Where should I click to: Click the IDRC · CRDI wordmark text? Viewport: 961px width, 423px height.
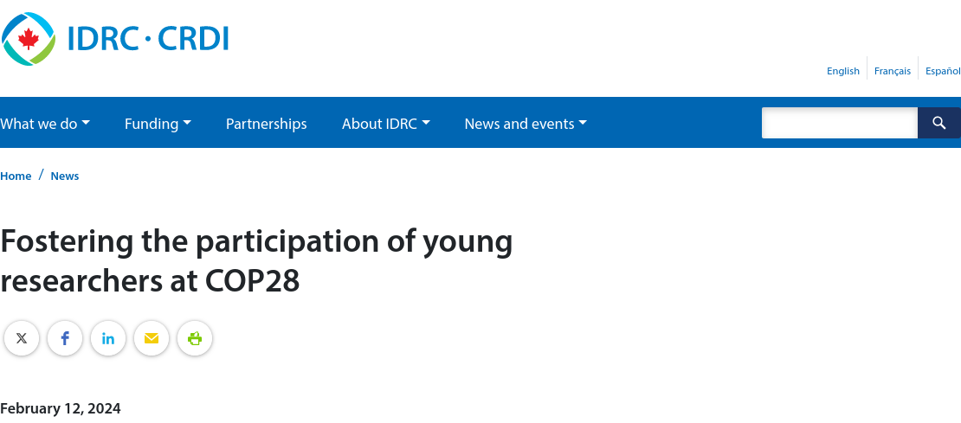(148, 39)
